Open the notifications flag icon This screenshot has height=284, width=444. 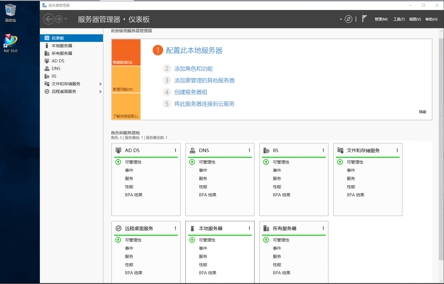tap(364, 19)
